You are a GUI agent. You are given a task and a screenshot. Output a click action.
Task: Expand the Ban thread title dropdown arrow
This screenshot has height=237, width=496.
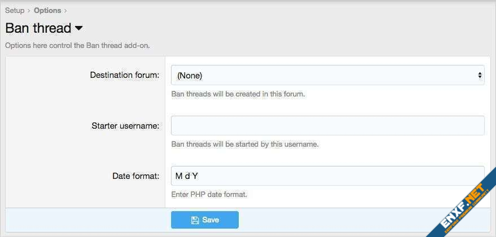click(78, 28)
